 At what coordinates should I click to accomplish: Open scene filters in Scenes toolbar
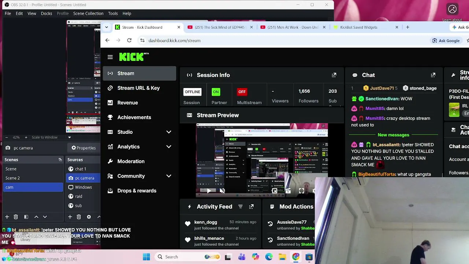click(x=26, y=217)
